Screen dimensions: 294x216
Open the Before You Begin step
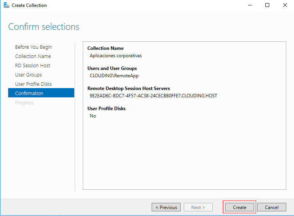click(34, 47)
